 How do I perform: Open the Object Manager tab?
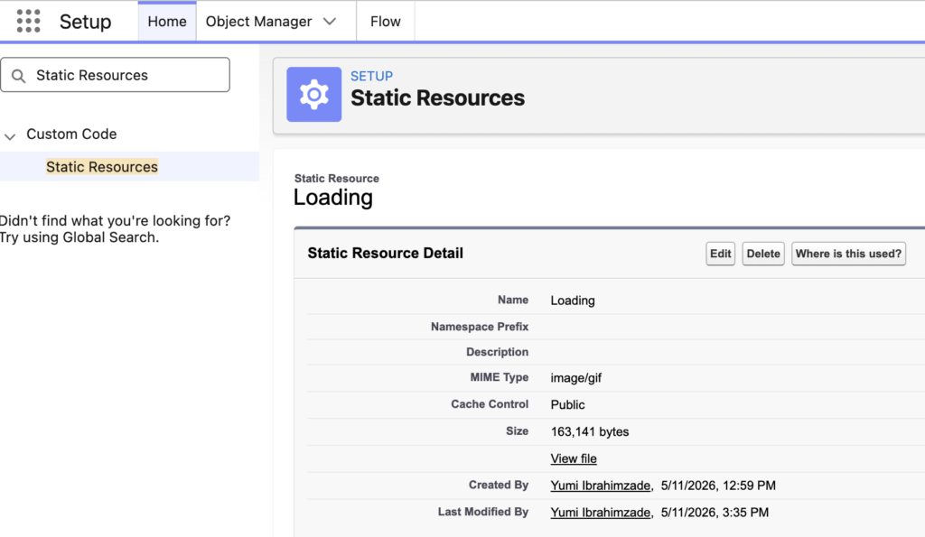tap(258, 22)
